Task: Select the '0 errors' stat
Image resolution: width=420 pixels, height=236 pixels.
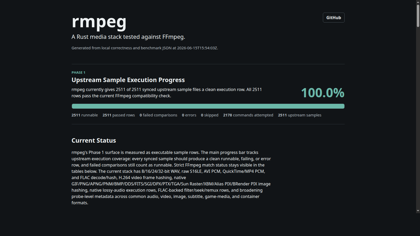Action: pyautogui.click(x=189, y=115)
